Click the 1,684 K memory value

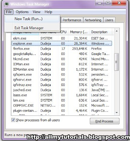(82, 95)
